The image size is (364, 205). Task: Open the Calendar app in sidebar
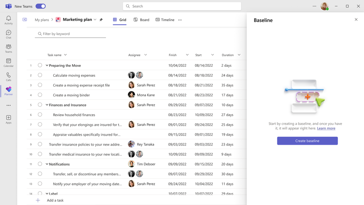click(9, 62)
